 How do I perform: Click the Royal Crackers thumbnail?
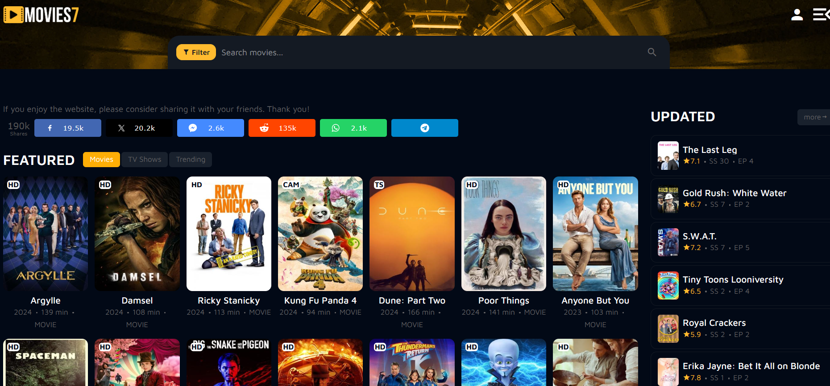coord(668,329)
